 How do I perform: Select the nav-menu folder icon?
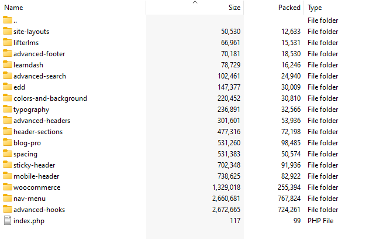pos(7,199)
